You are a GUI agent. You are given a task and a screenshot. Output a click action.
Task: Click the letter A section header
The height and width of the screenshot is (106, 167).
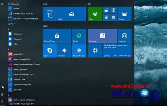point(8,50)
